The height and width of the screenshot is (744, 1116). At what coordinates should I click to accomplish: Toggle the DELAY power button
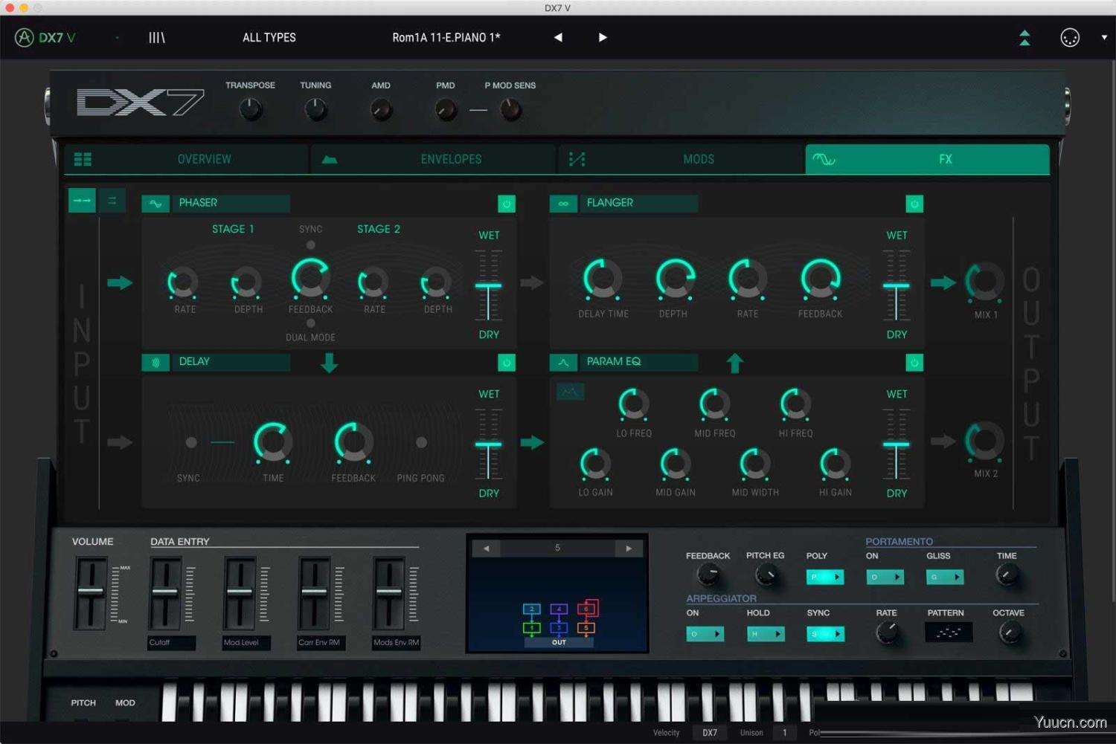507,363
